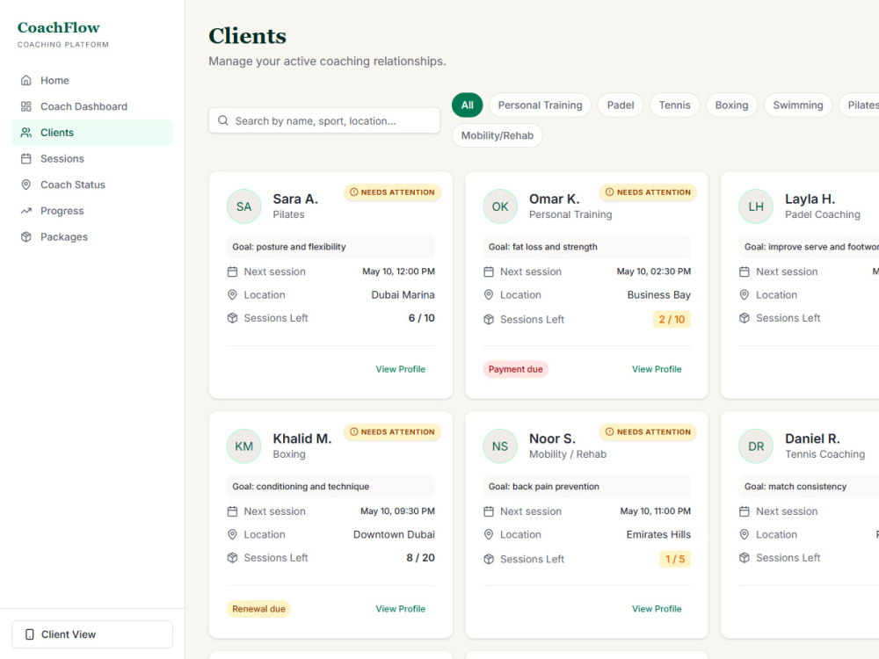Filter clients by Personal Training
This screenshot has height=659, width=879.
point(540,105)
